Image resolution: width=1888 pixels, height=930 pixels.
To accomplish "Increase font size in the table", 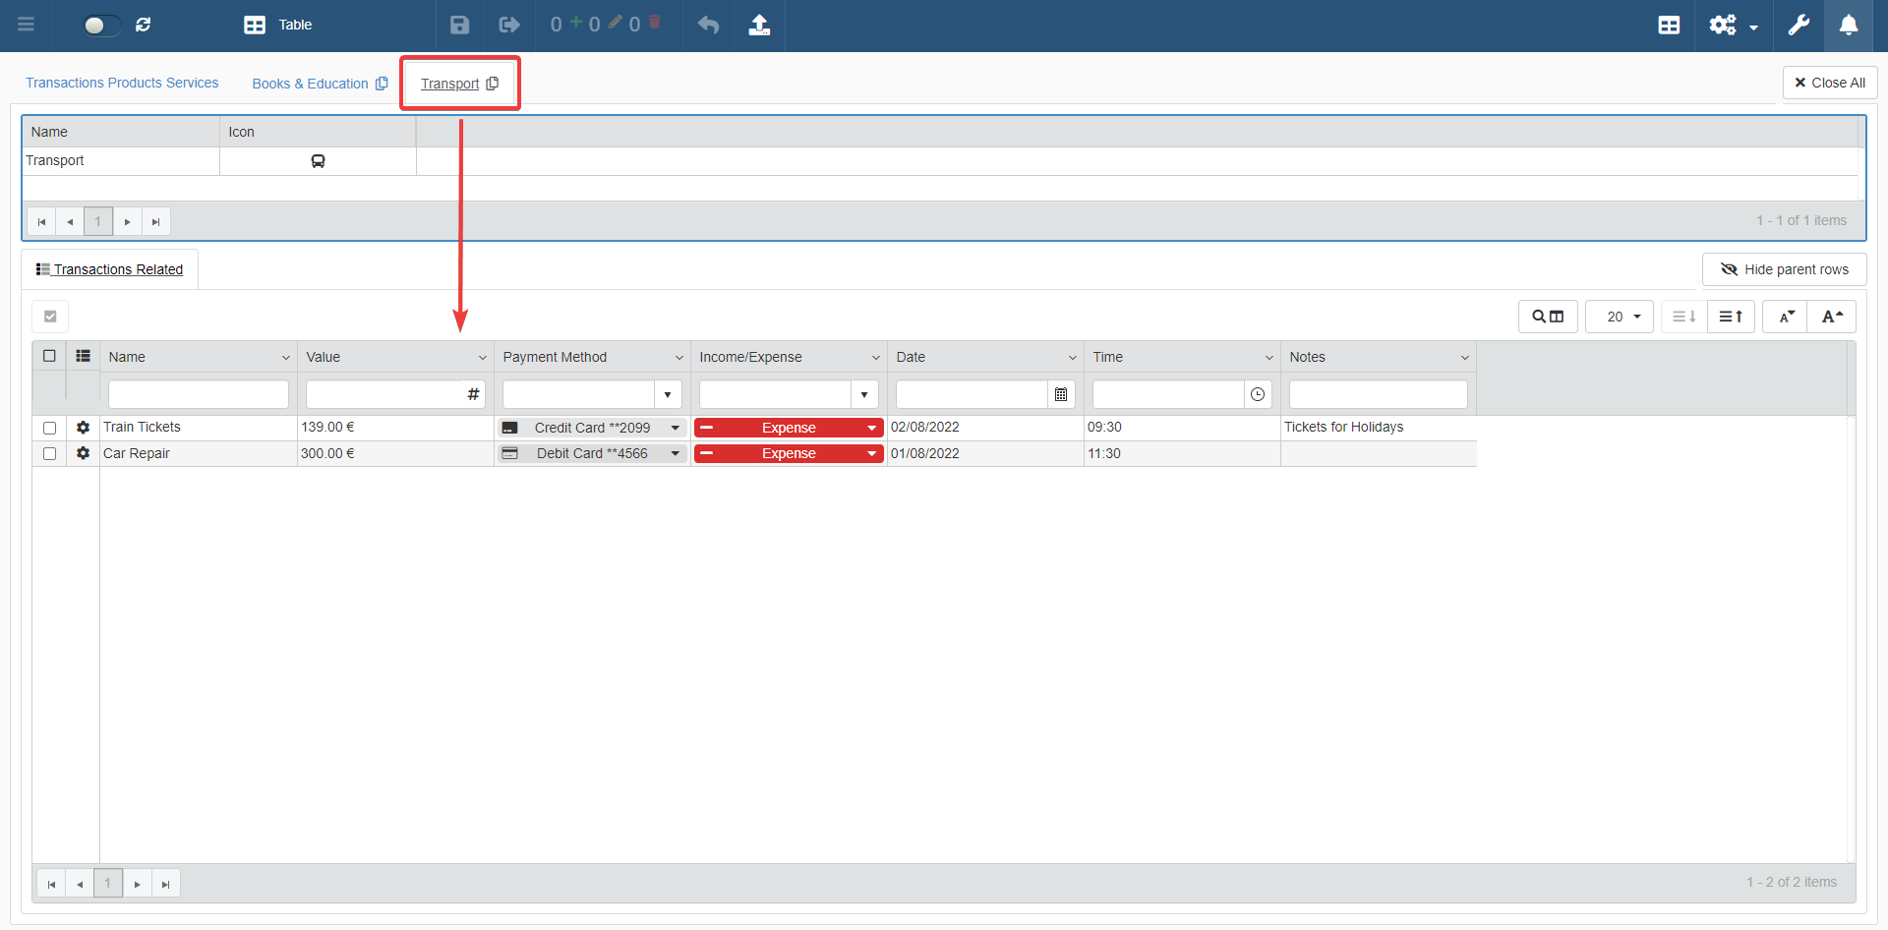I will pyautogui.click(x=1832, y=317).
